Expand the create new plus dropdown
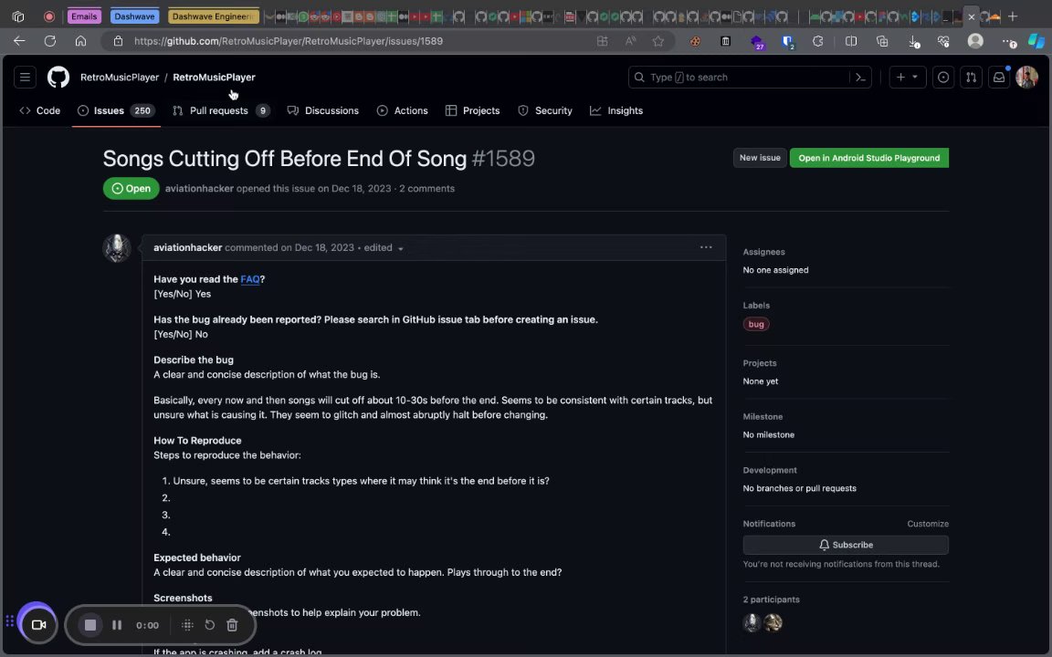The height and width of the screenshot is (657, 1052). tap(907, 77)
